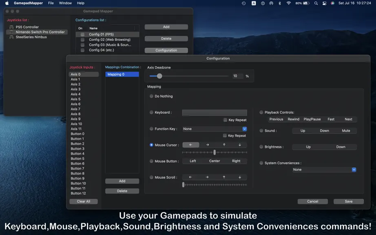376x235 pixels.
Task: Open the Bluetooth menu bar icon
Action: click(280, 3)
